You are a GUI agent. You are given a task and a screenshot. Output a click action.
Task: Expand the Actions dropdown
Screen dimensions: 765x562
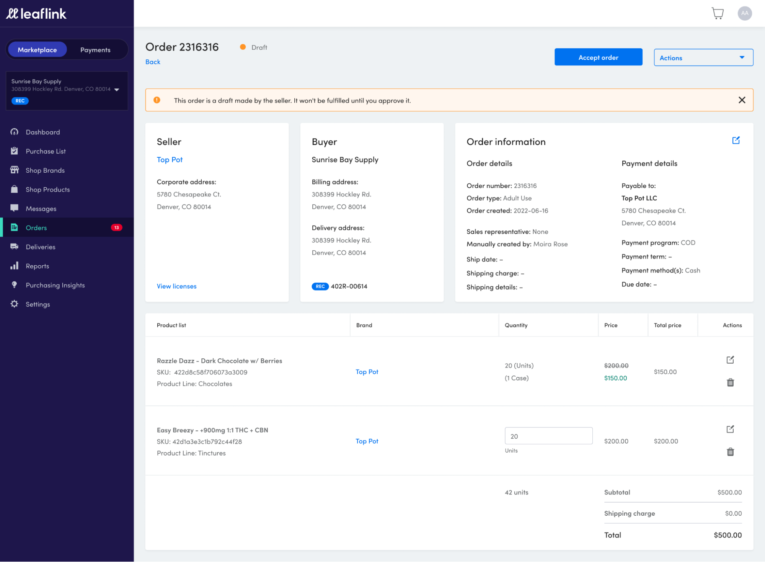pyautogui.click(x=703, y=58)
